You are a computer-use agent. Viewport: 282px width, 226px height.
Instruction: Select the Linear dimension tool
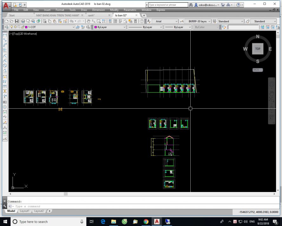(x=5, y=35)
